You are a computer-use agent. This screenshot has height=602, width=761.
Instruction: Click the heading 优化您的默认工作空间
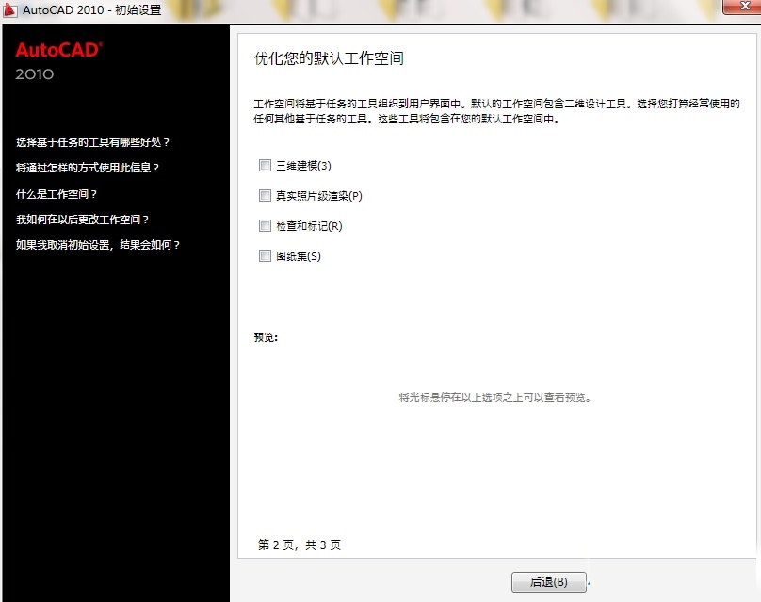click(329, 58)
